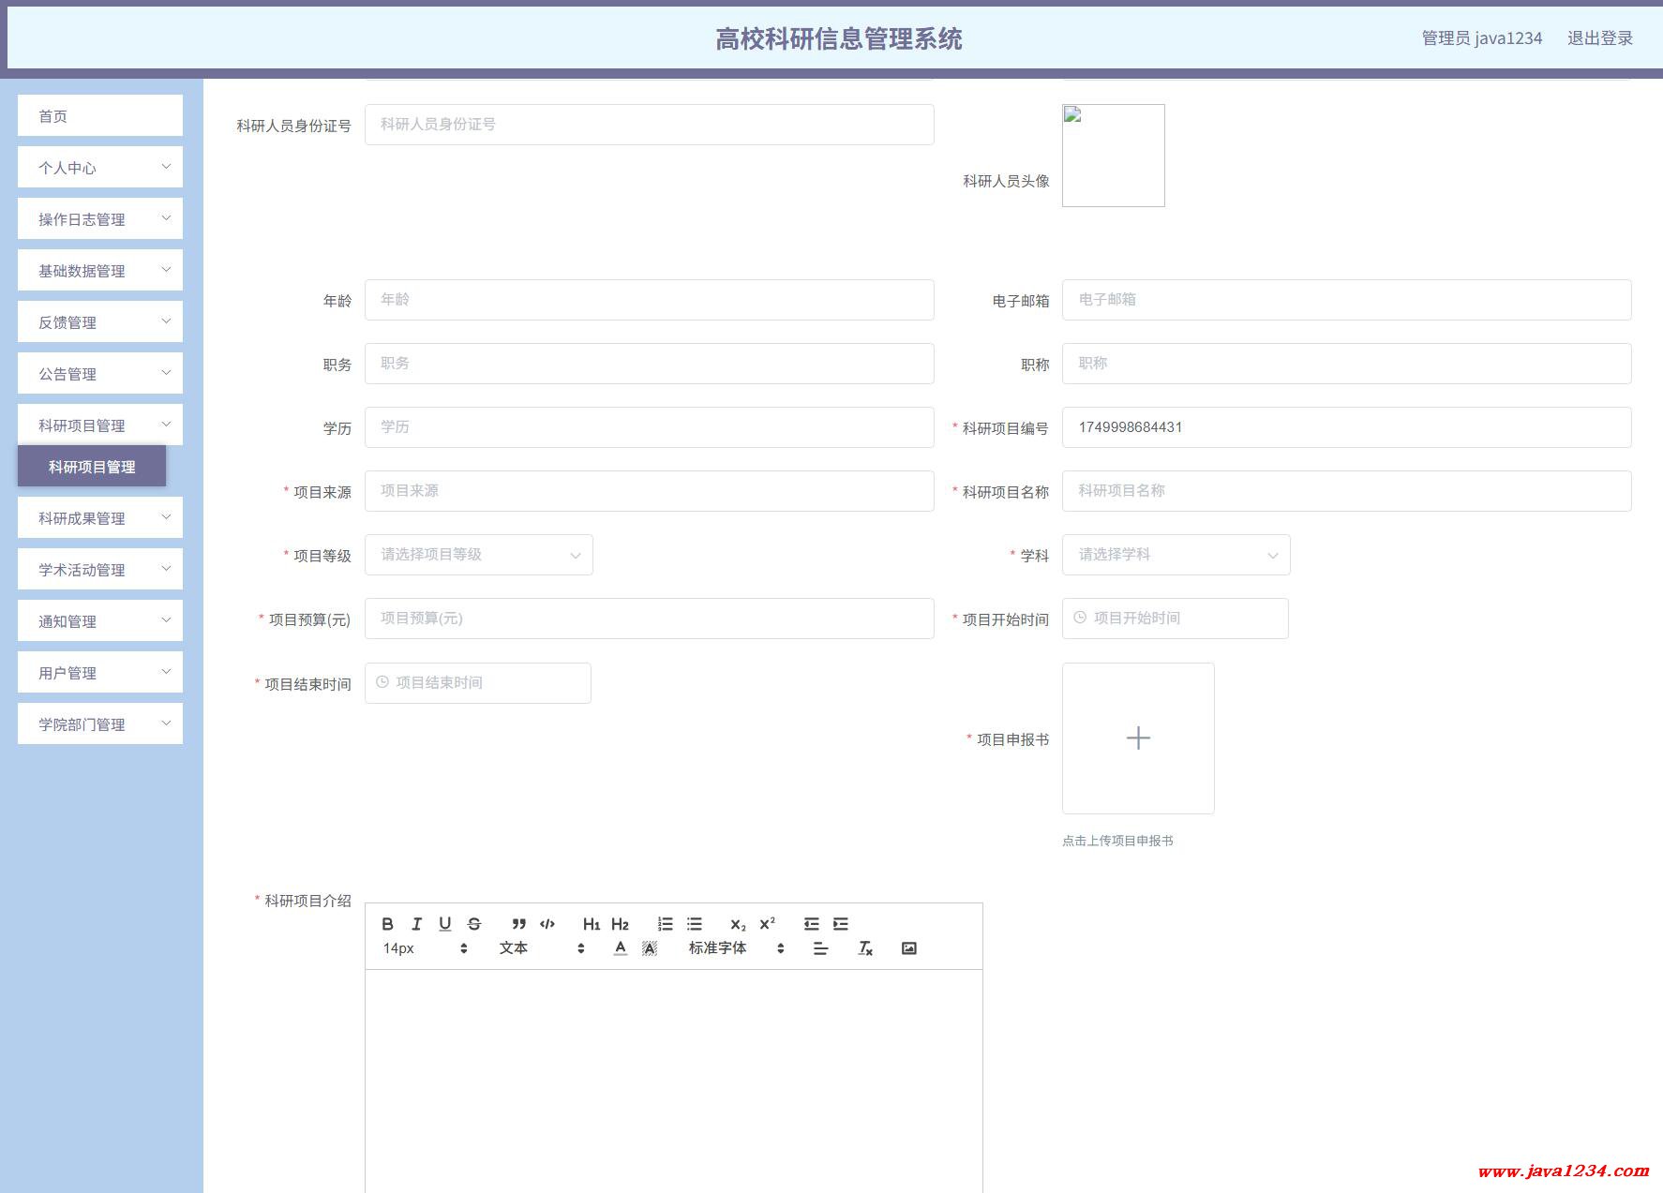Insert a blockquote in the editor
This screenshot has height=1193, width=1663.
click(518, 924)
